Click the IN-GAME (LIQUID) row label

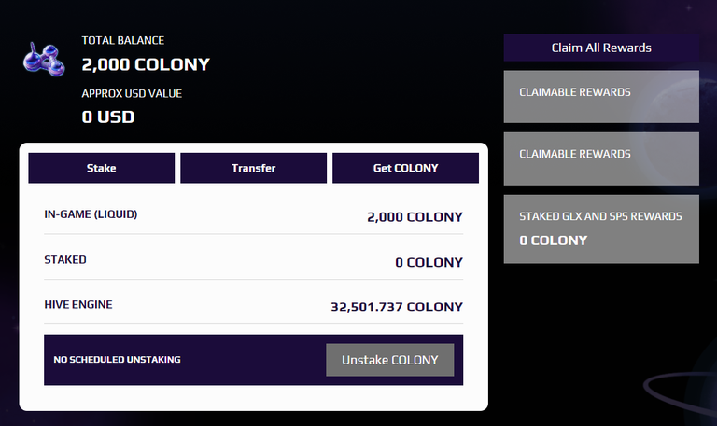pos(91,214)
